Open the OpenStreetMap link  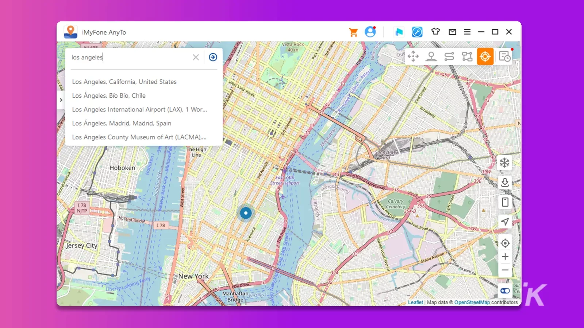[x=472, y=302]
